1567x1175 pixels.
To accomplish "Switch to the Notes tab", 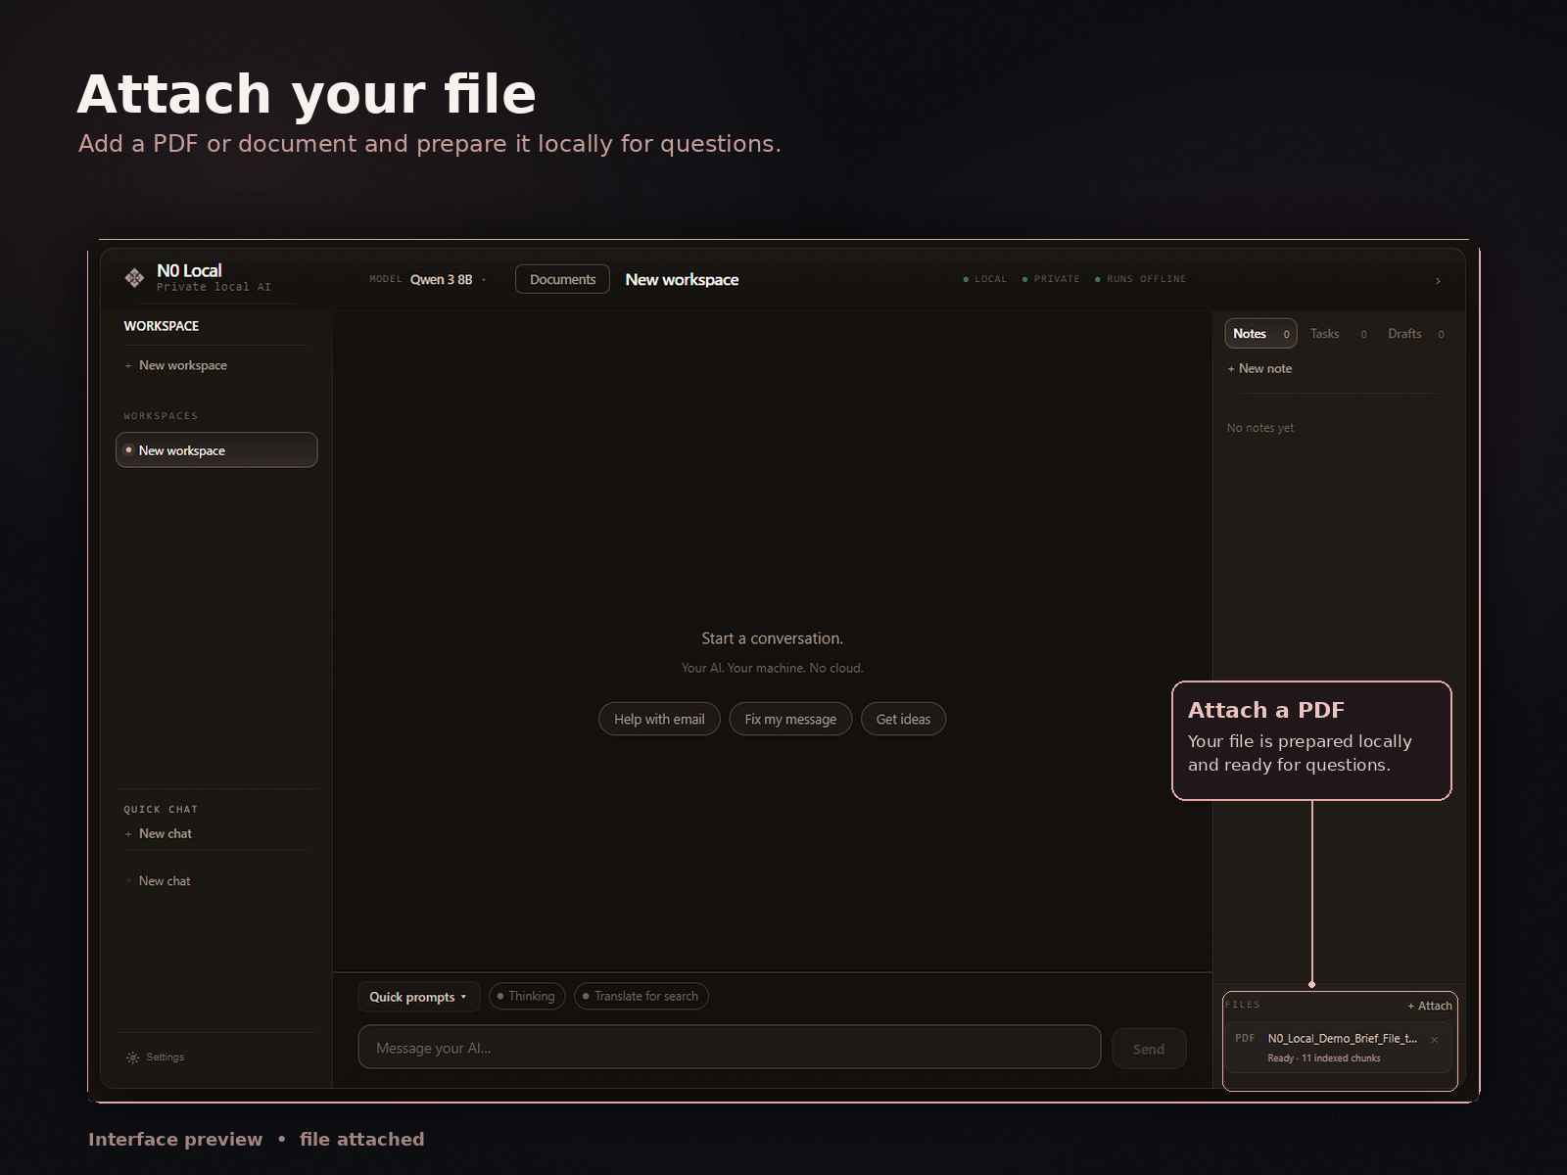I will (1260, 334).
